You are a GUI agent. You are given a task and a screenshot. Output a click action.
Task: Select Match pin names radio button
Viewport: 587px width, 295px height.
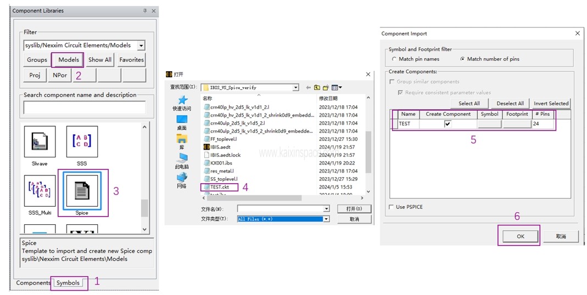coord(394,59)
